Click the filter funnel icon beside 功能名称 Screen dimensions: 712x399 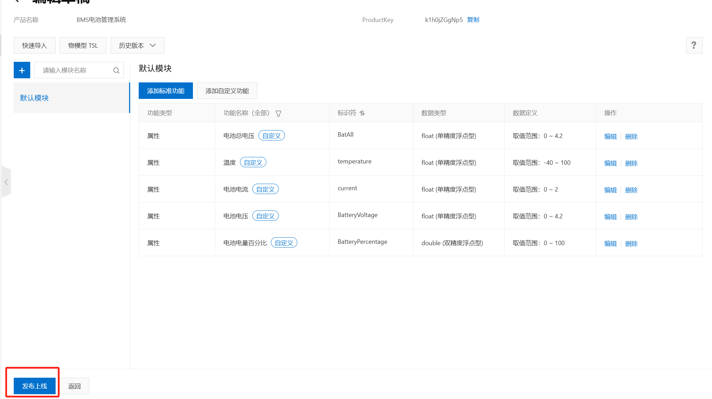pyautogui.click(x=278, y=113)
